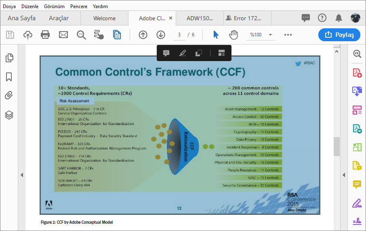
Task: Switch to the Error 172... tab
Action: click(247, 18)
